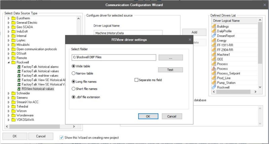
Task: Expand the Schneider tree node
Action: tap(9, 93)
